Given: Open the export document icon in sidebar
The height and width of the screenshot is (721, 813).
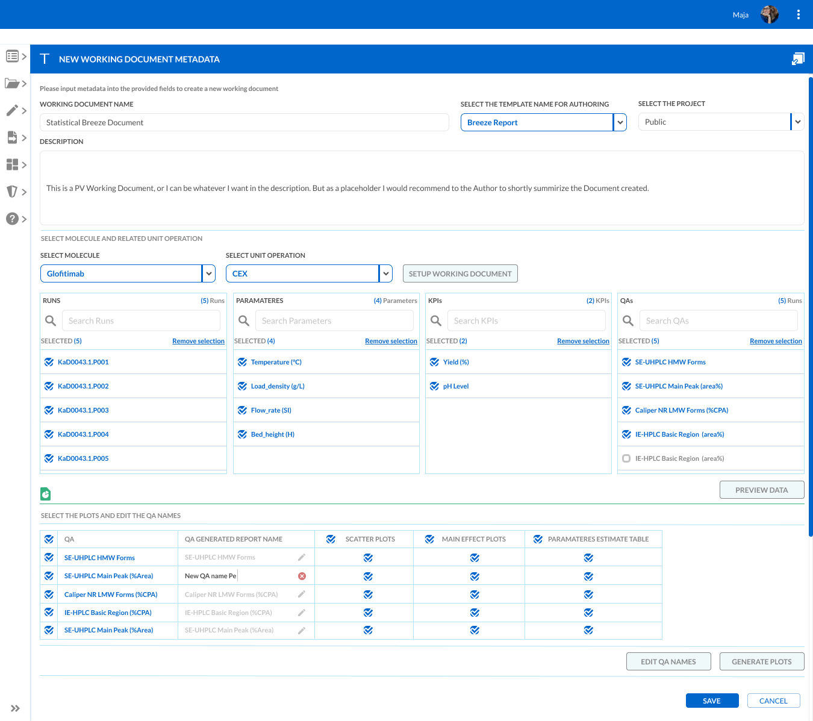Looking at the screenshot, I should point(13,137).
